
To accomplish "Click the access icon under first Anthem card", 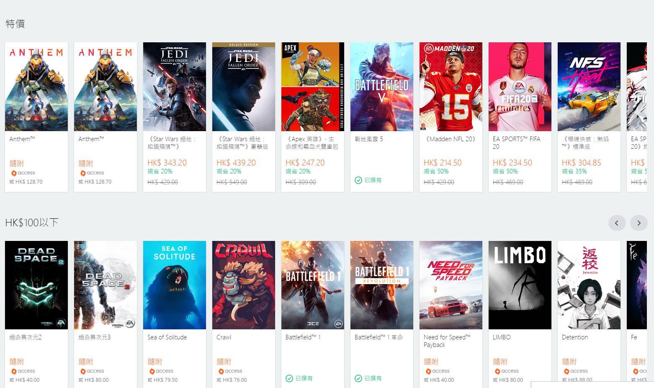I will (13, 173).
